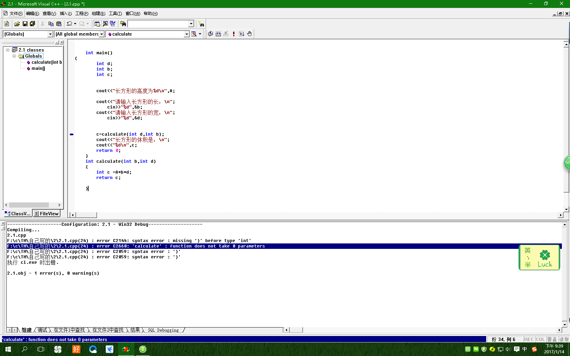Click the Open file icon
The image size is (570, 356).
click(17, 24)
